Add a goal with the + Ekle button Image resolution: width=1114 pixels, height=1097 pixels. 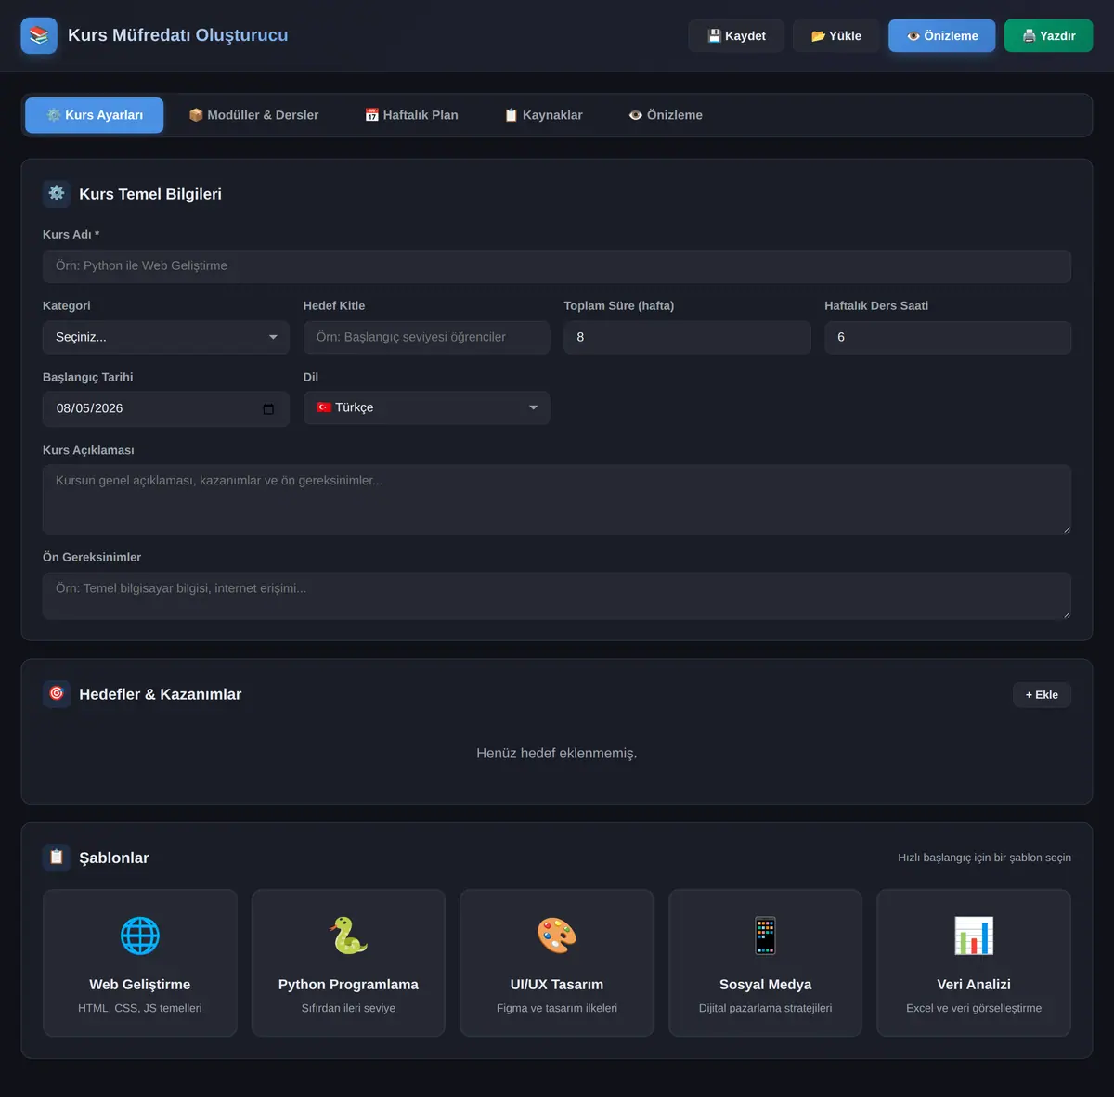pyautogui.click(x=1042, y=694)
